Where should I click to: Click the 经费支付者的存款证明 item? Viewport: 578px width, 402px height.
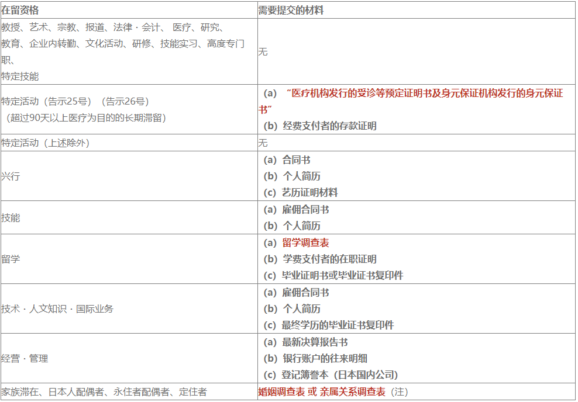pos(329,126)
